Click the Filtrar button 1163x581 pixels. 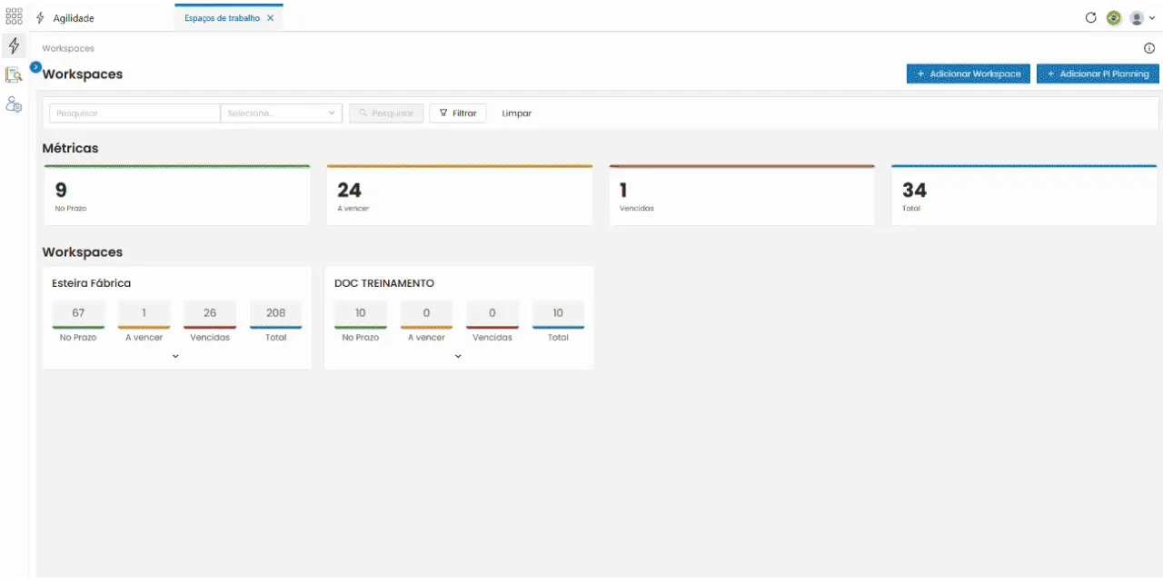click(x=458, y=113)
